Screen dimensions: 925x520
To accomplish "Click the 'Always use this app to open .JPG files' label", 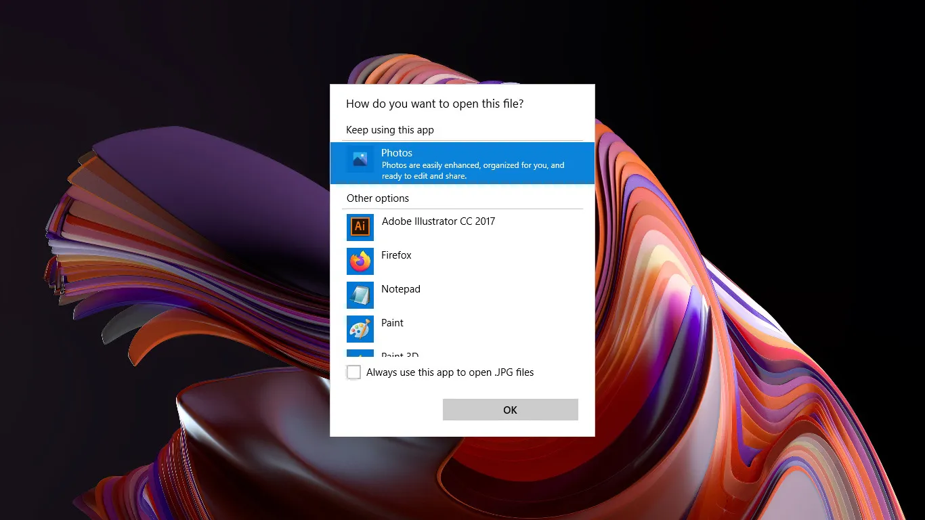I will click(450, 372).
